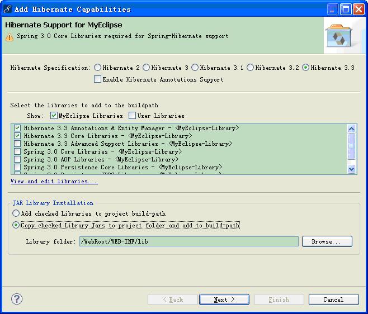Click the library list scrollbar down arrow
This screenshot has width=368, height=314.
tap(351, 169)
